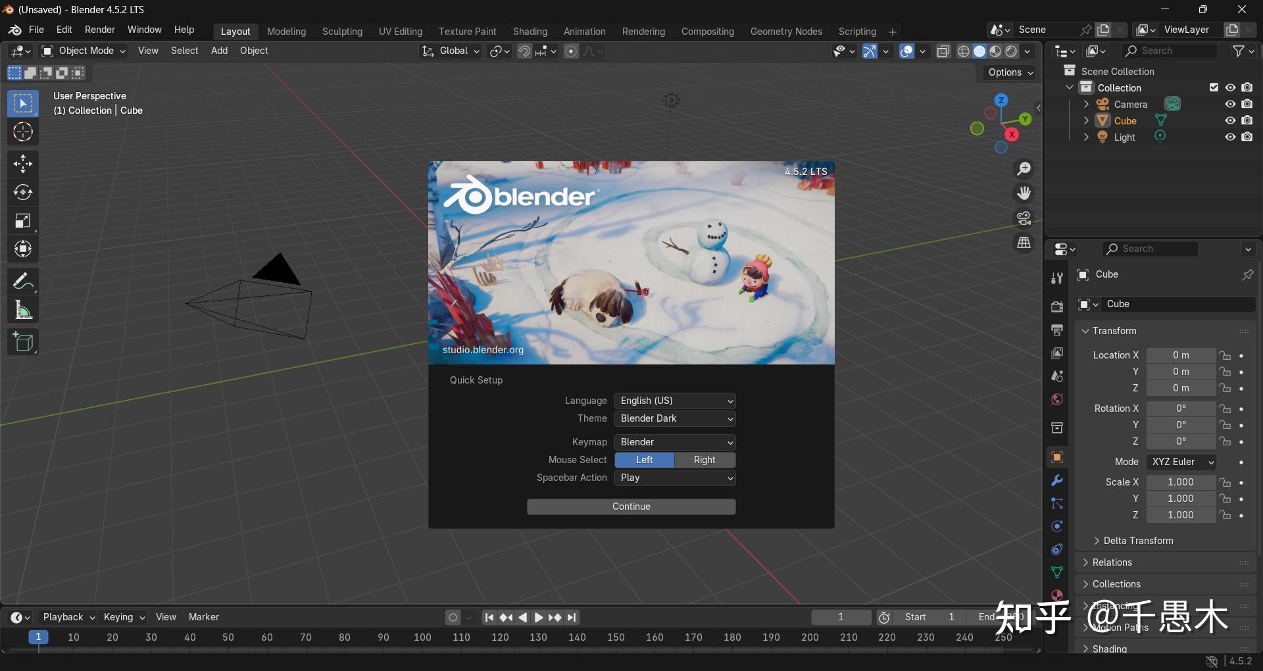Screen dimensions: 1263x671
Task: Expand the Camera tree item arrow
Action: pyautogui.click(x=1086, y=104)
